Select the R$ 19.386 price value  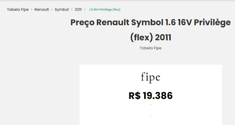pos(151,96)
